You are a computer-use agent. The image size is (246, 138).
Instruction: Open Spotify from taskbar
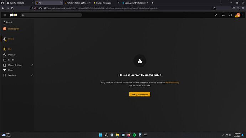point(134,135)
